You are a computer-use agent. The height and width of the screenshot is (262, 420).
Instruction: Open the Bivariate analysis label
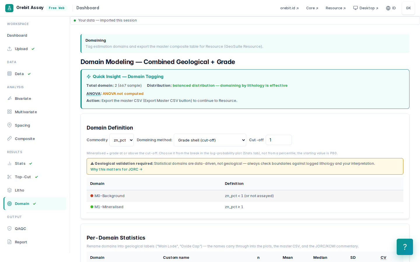[x=23, y=99]
